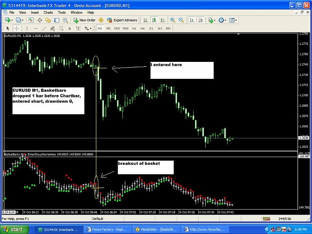This screenshot has height=234, width=312.
Task: Zoom out of the chart
Action: click(181, 20)
